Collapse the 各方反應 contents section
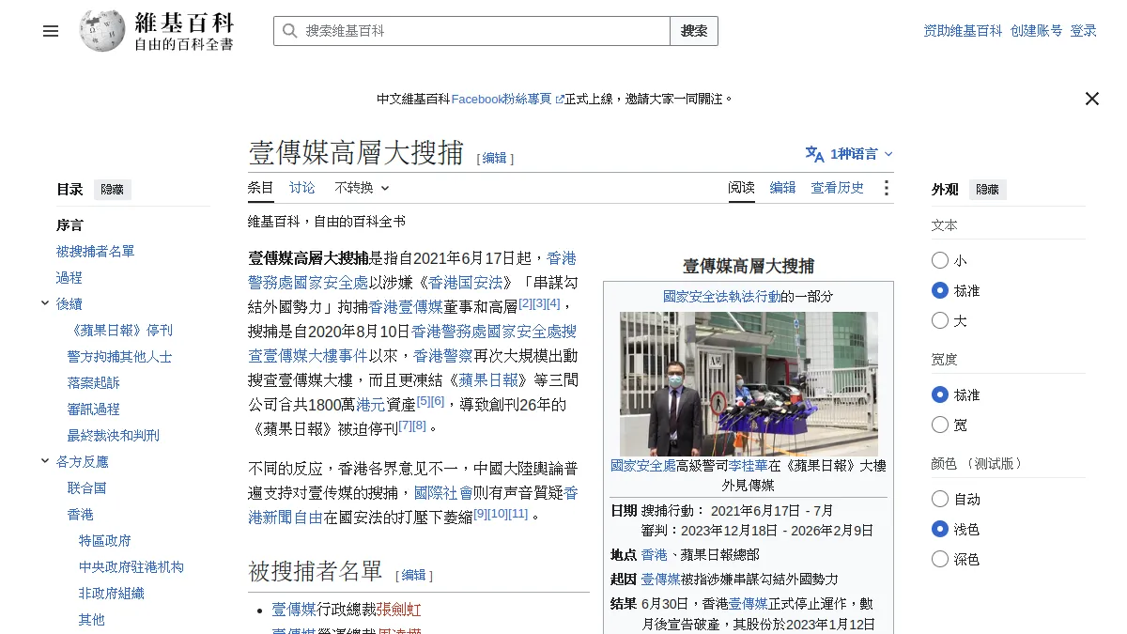The height and width of the screenshot is (634, 1127). (x=45, y=461)
